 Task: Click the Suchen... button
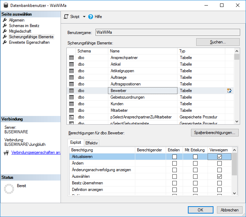(x=218, y=42)
